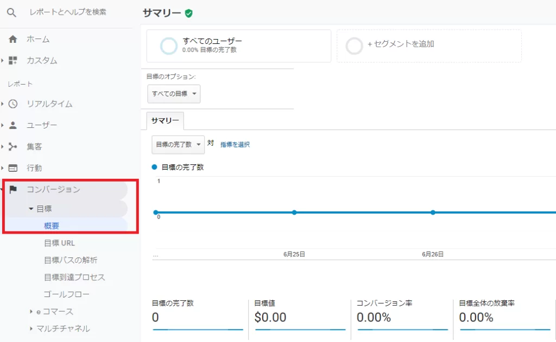Viewport: 556px width, 342px height.
Task: Click the search magnifier icon
Action: [x=12, y=13]
